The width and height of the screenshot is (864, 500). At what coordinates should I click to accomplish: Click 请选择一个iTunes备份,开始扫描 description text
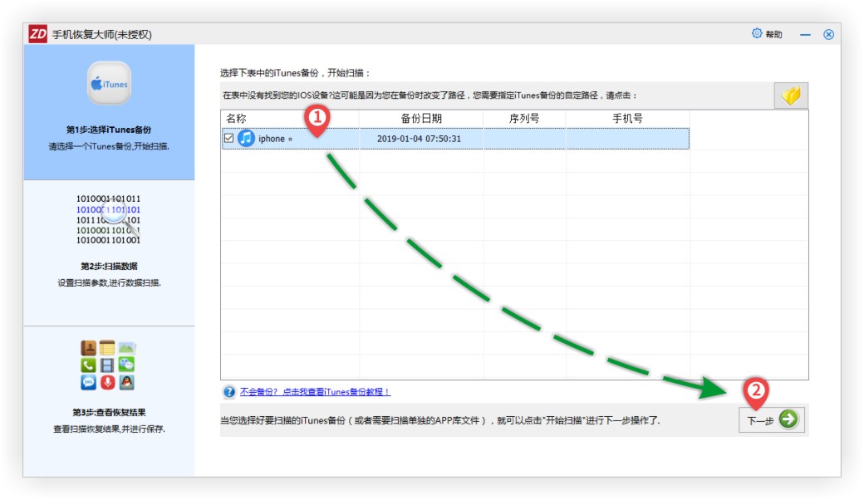(109, 146)
